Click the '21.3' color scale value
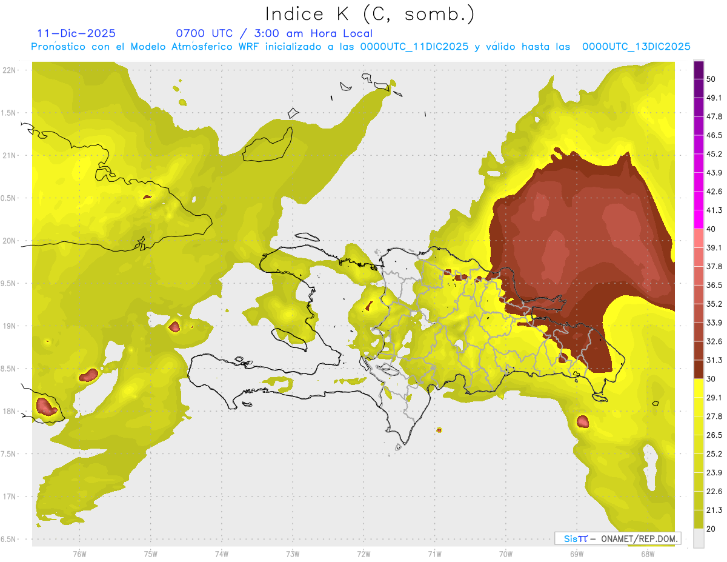This screenshot has width=727, height=562. pos(715,510)
